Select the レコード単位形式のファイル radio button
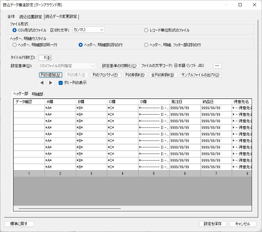 tap(146, 30)
